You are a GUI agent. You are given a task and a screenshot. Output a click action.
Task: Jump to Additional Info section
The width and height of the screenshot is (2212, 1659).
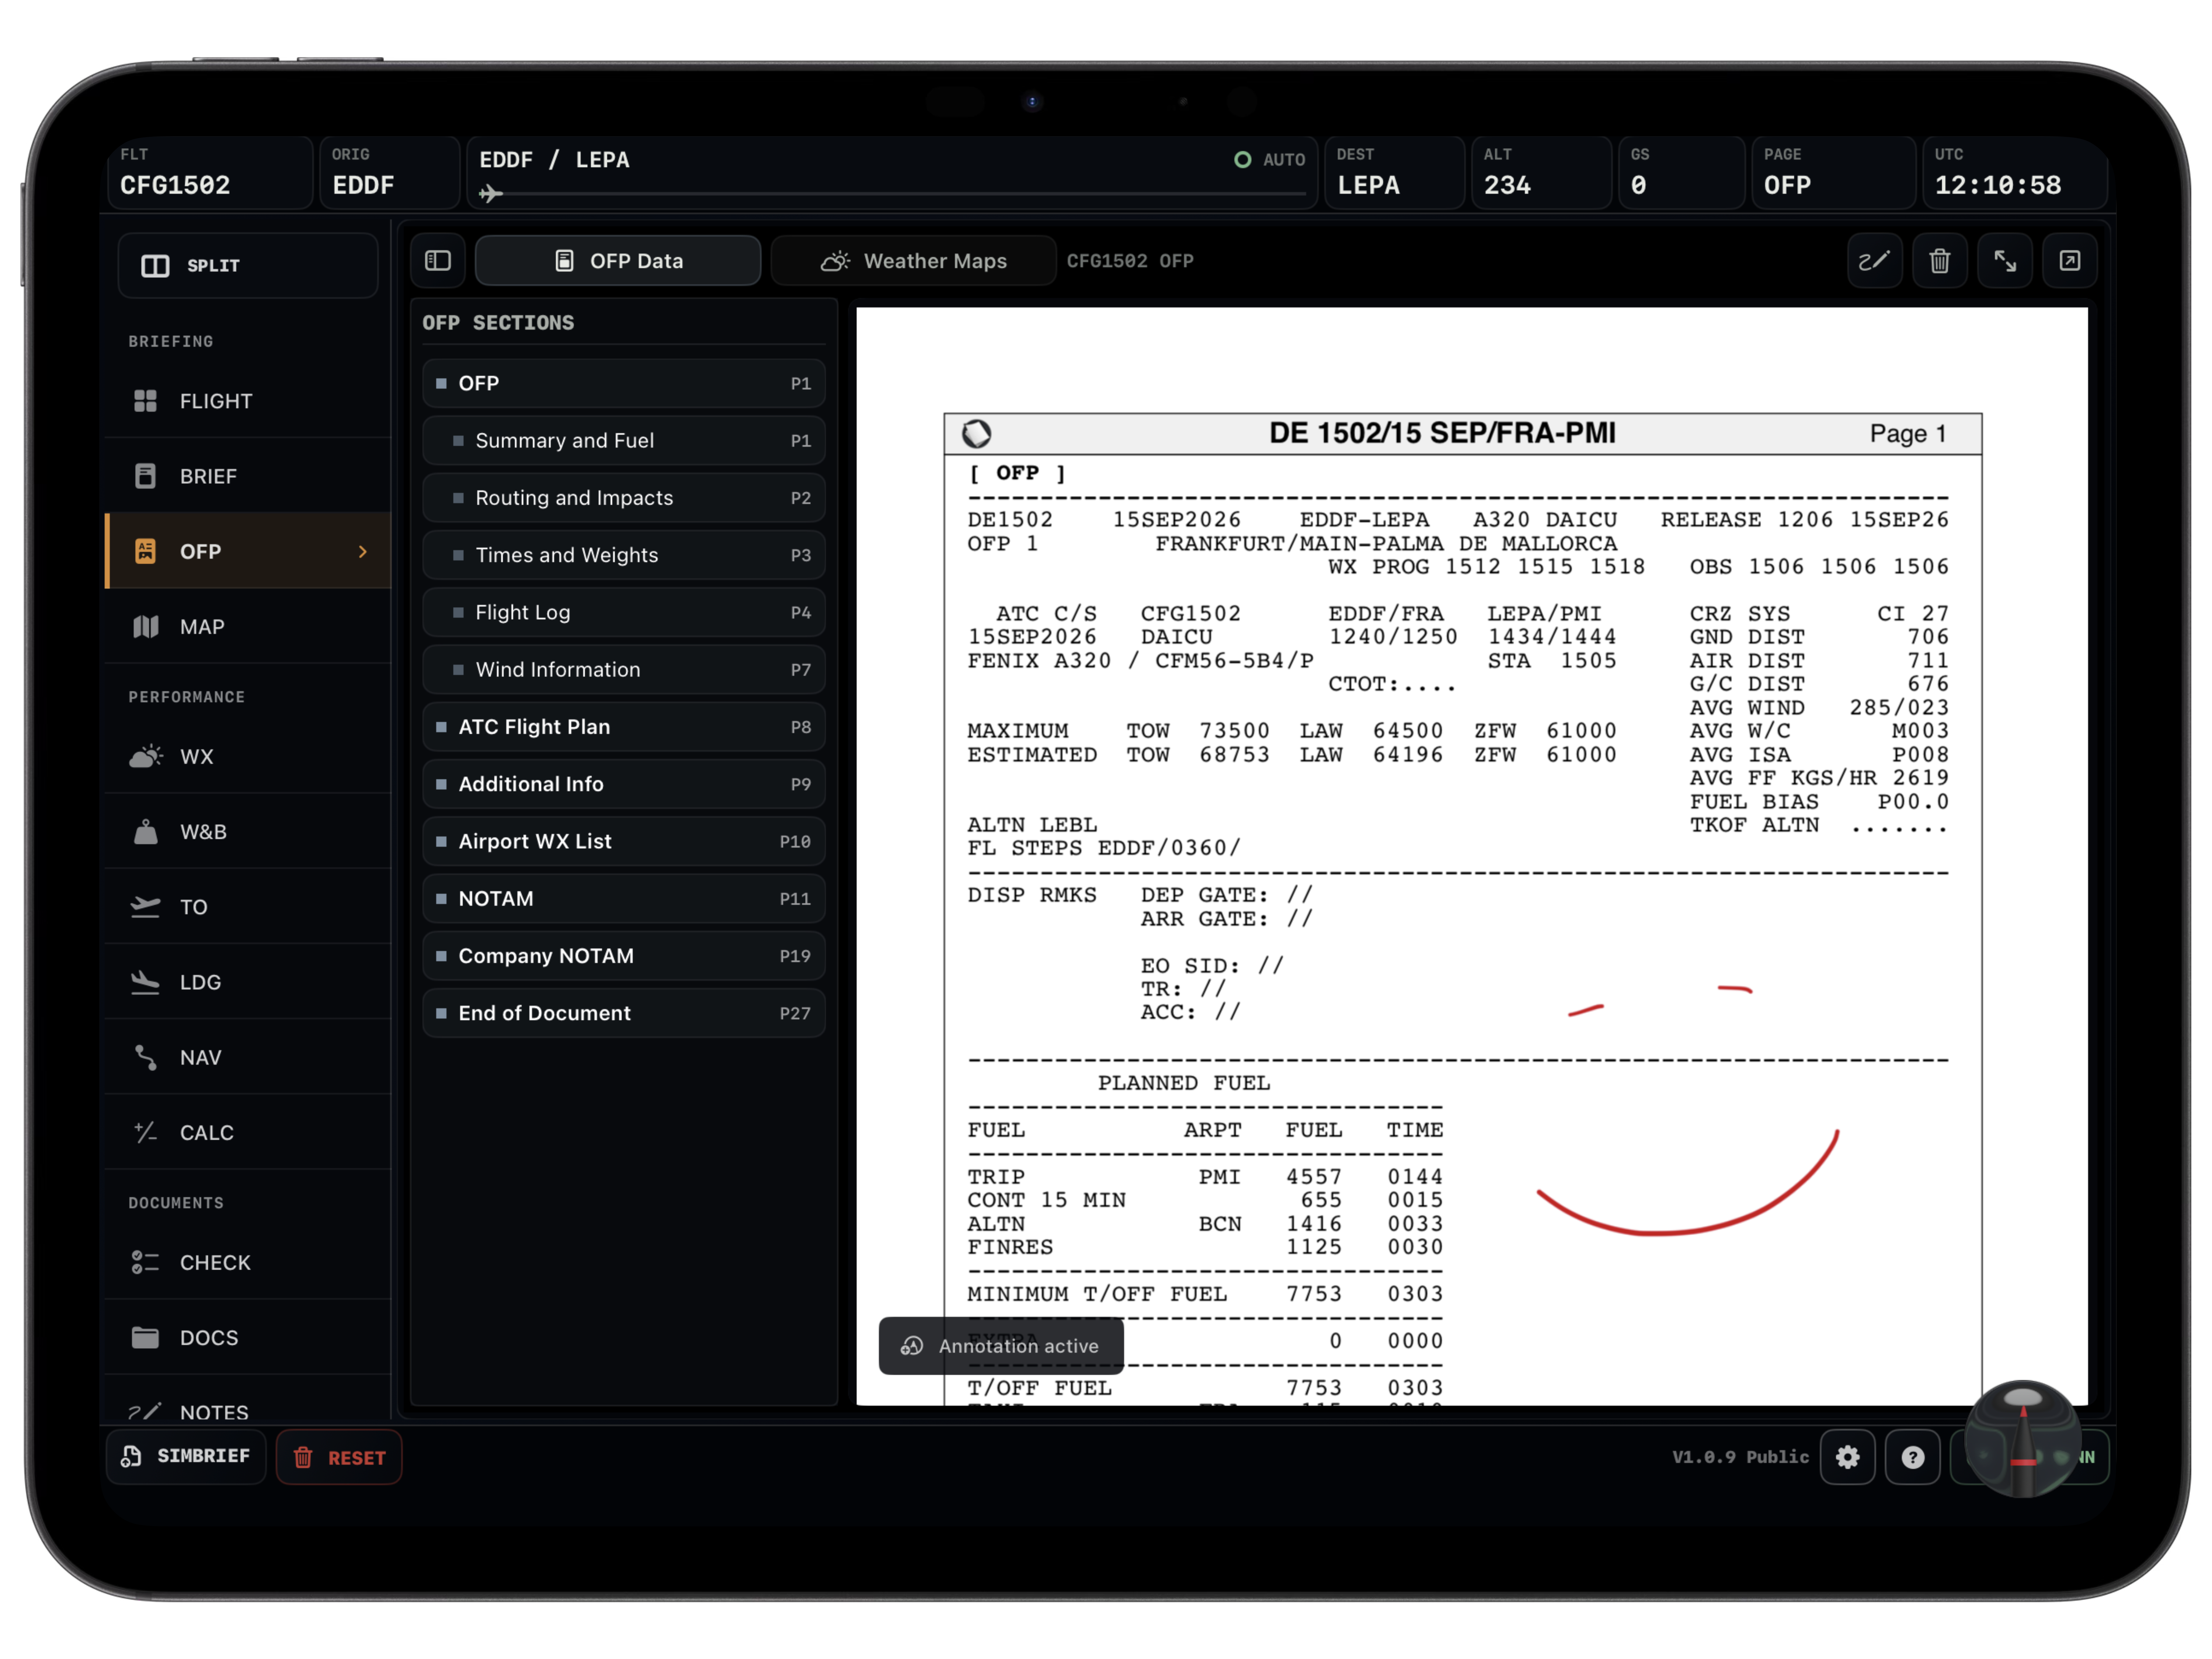pyautogui.click(x=624, y=784)
